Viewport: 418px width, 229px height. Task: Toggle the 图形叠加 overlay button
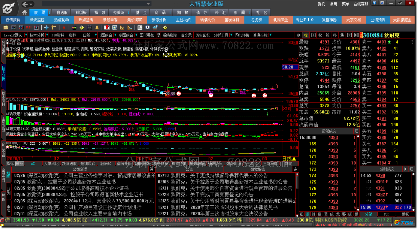coord(146,35)
